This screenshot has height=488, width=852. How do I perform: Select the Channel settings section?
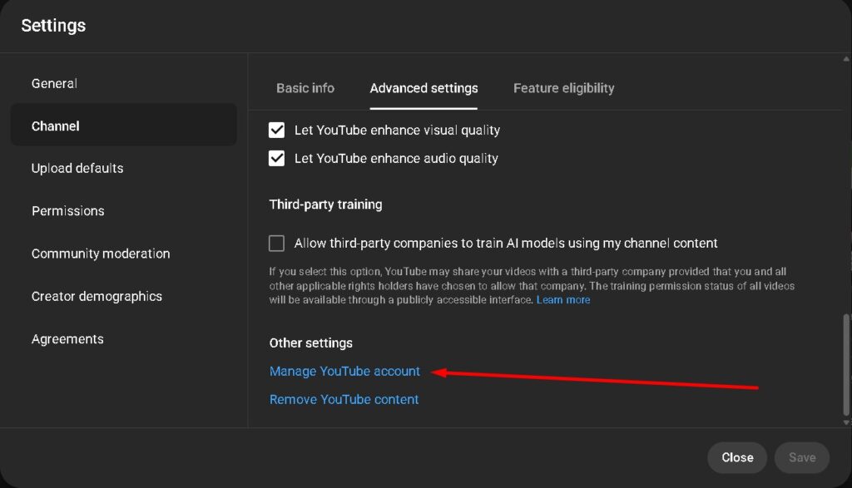(x=124, y=126)
